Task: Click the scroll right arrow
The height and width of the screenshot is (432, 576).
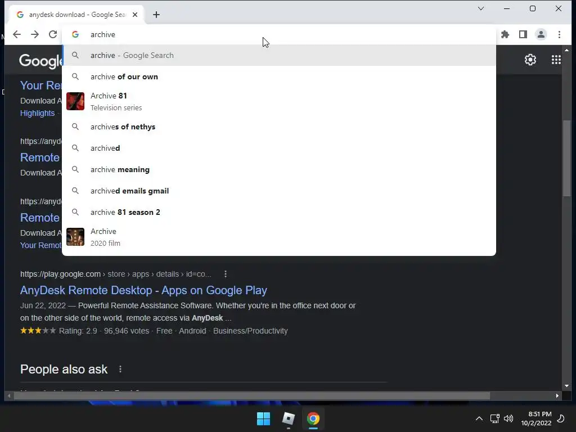Action: 557,395
